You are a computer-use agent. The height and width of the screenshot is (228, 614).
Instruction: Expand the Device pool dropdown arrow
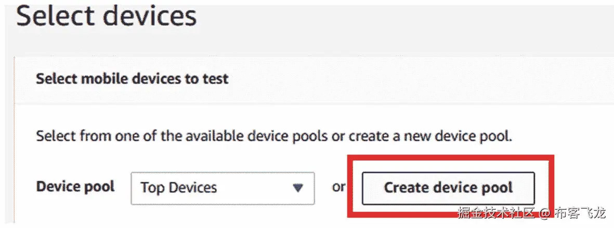click(x=297, y=187)
